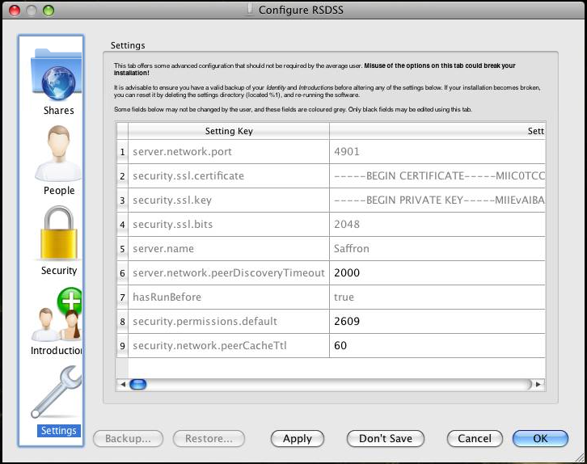Screen dimensions: 587x464
Task: Click the scrollbar right arrow
Action: tap(538, 385)
